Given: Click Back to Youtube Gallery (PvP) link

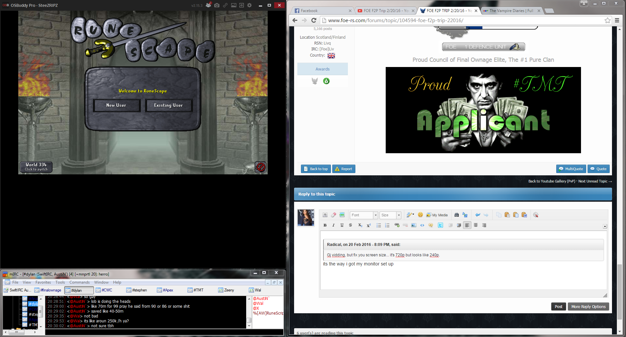Looking at the screenshot, I should 552,181.
